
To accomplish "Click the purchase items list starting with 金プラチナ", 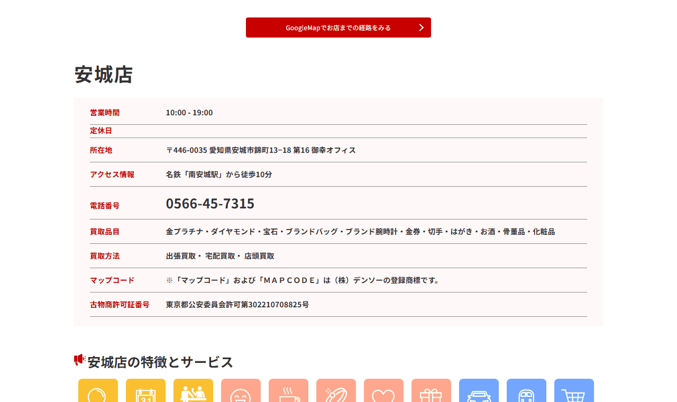I will [360, 232].
